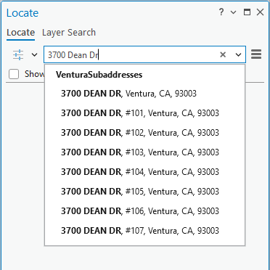Select the 3700 DEAN DR #105 suggestion
This screenshot has height=270, width=270.
point(144,192)
